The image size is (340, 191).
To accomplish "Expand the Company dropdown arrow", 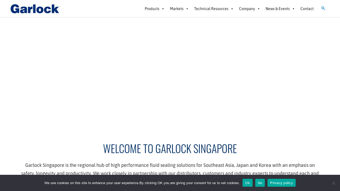I will (258, 9).
